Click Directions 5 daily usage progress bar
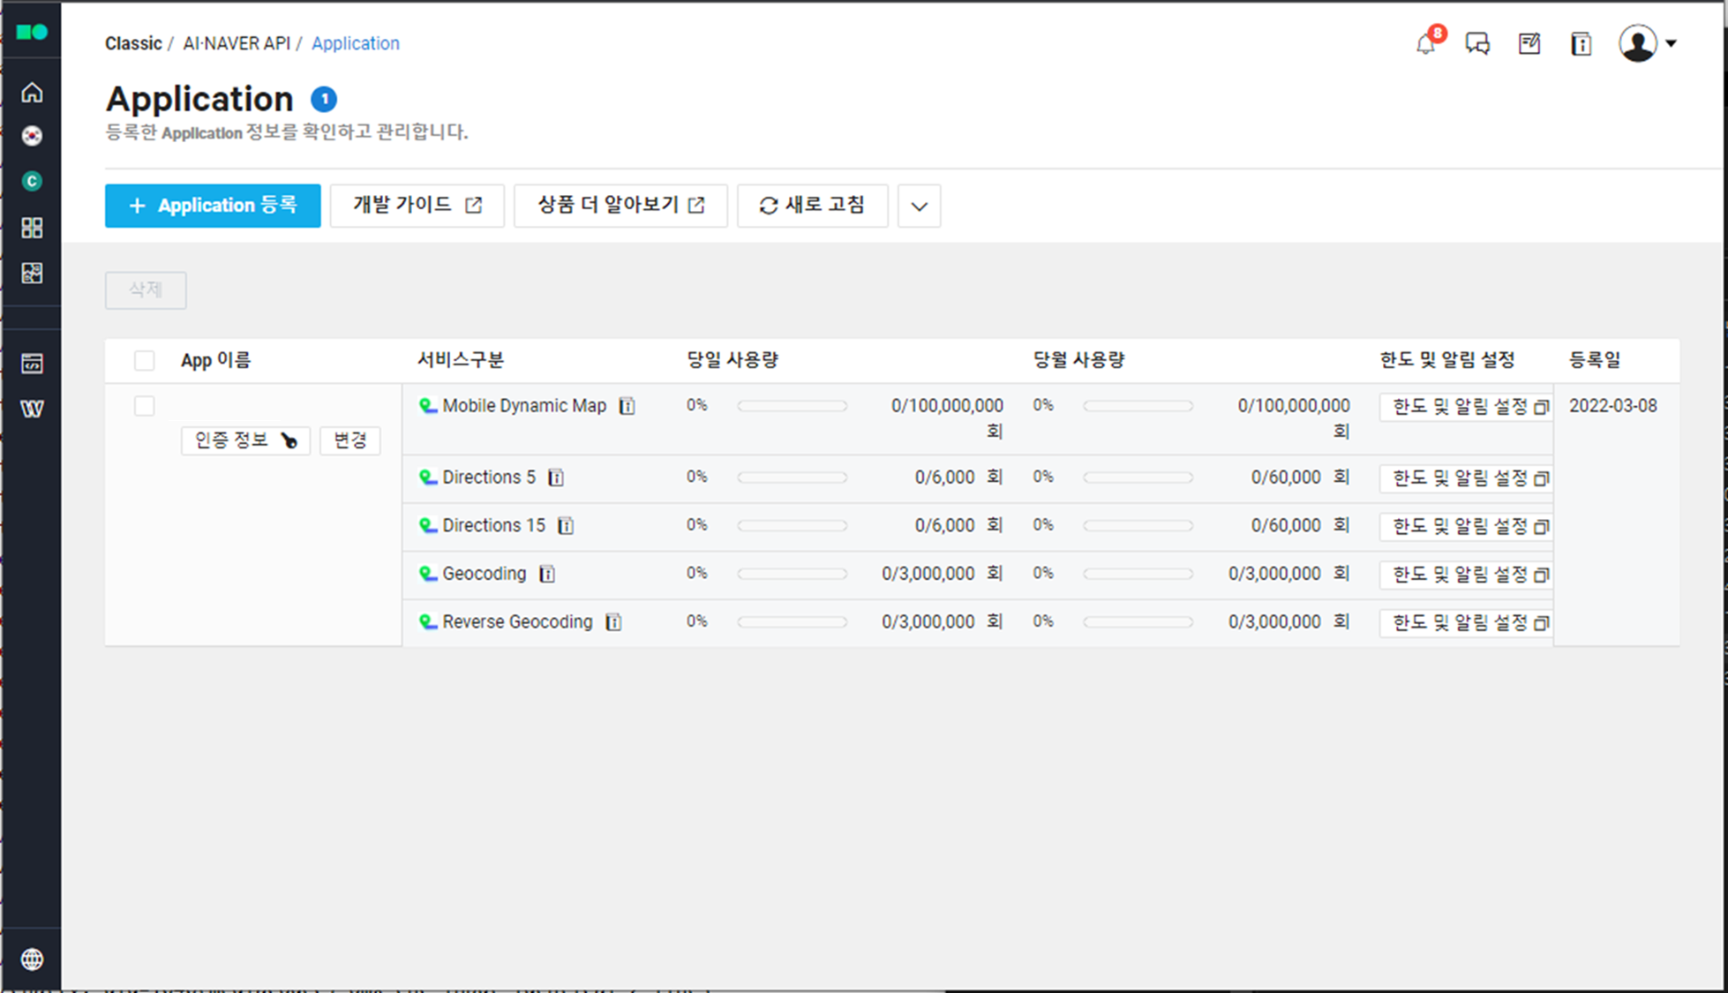This screenshot has height=993, width=1728. [x=792, y=478]
